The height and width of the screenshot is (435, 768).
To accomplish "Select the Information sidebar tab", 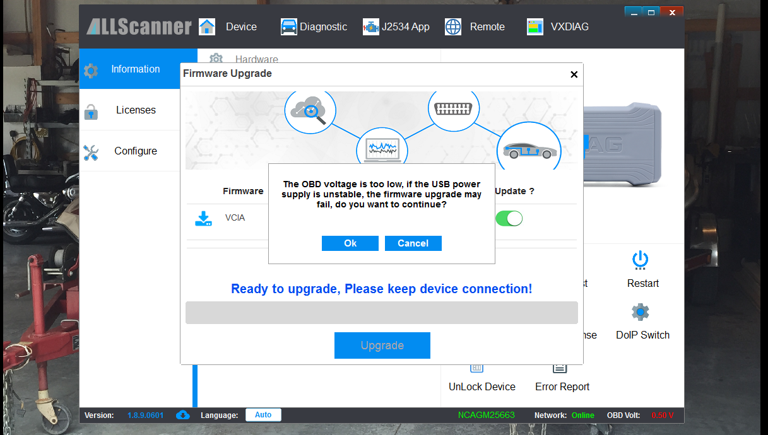I will (135, 69).
